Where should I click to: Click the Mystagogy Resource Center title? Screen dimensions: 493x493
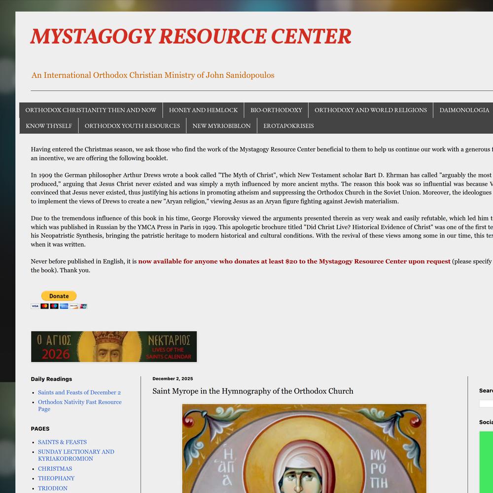tap(191, 36)
